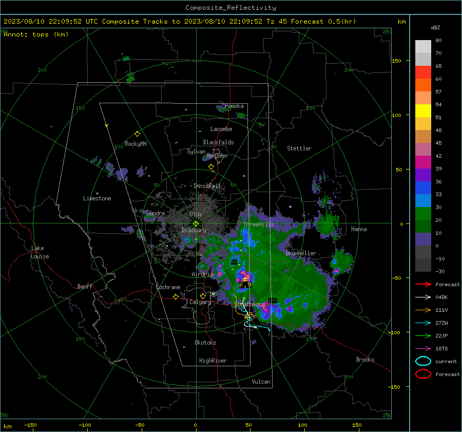Click the Innisfail city label

pyautogui.click(x=207, y=186)
